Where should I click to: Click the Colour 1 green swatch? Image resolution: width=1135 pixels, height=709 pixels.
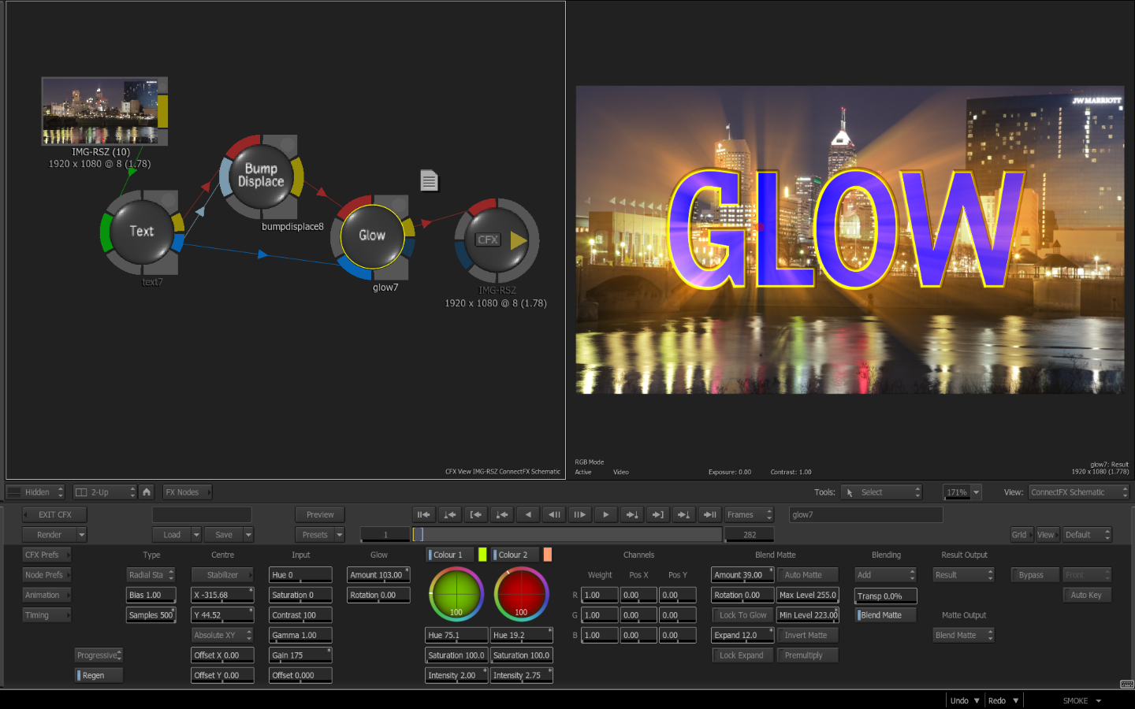point(482,555)
